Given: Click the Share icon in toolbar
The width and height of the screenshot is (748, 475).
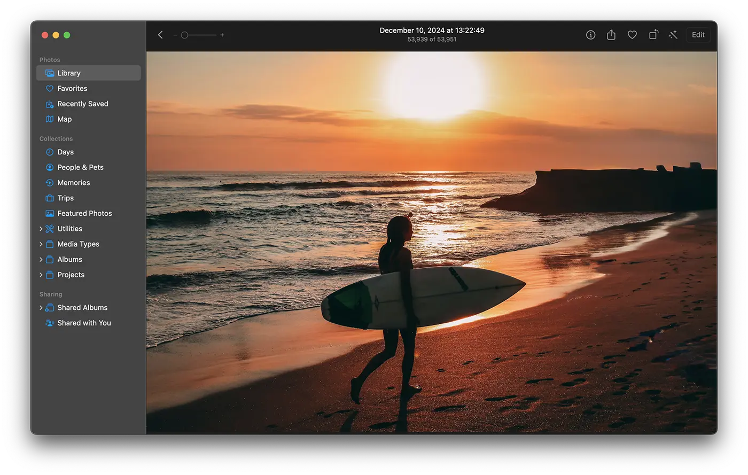Looking at the screenshot, I should coord(611,35).
